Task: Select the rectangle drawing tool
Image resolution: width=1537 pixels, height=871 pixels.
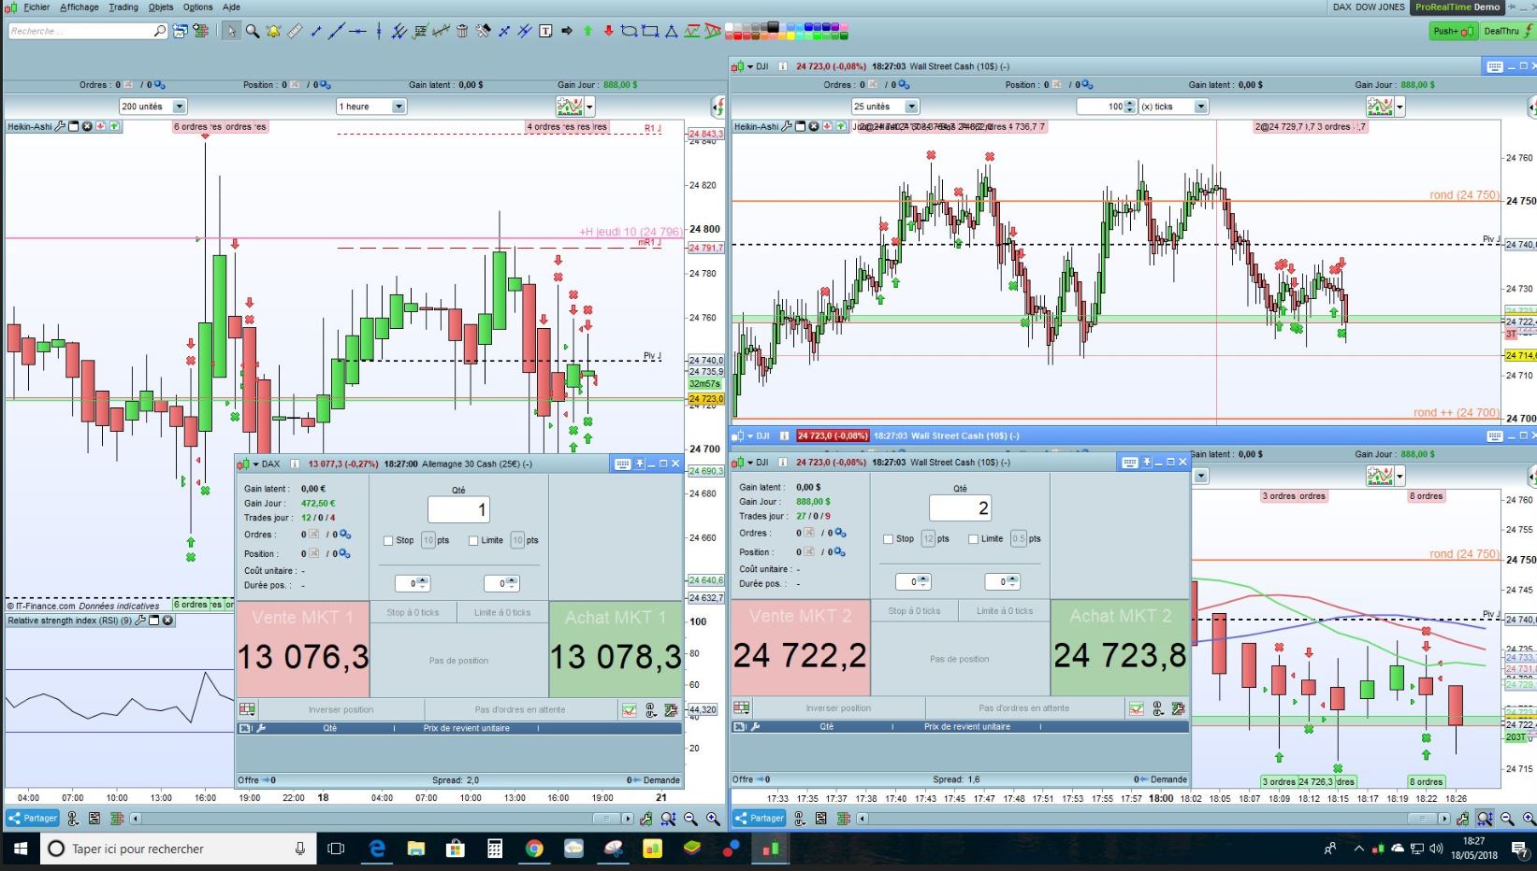Action: (650, 31)
